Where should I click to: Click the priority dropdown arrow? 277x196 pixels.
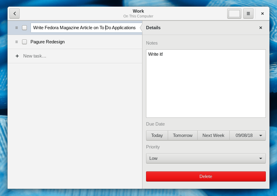click(x=261, y=158)
